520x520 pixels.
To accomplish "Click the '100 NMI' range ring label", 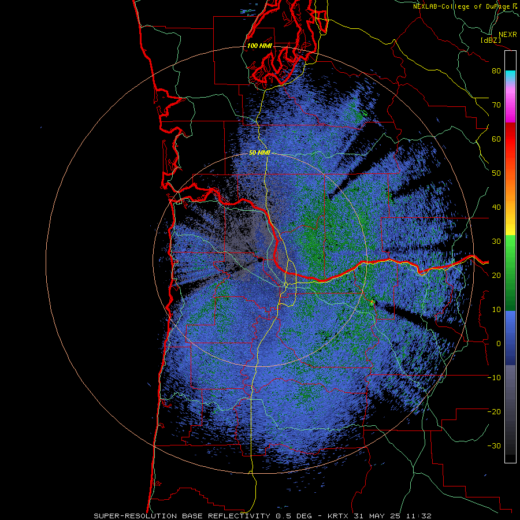I will (259, 46).
